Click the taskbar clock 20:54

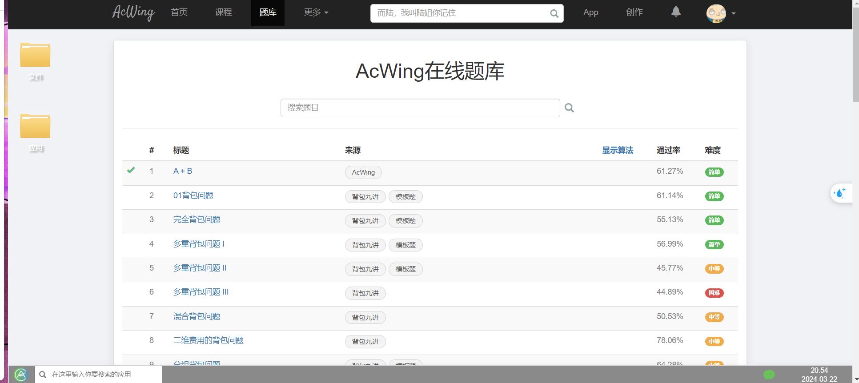pos(819,371)
